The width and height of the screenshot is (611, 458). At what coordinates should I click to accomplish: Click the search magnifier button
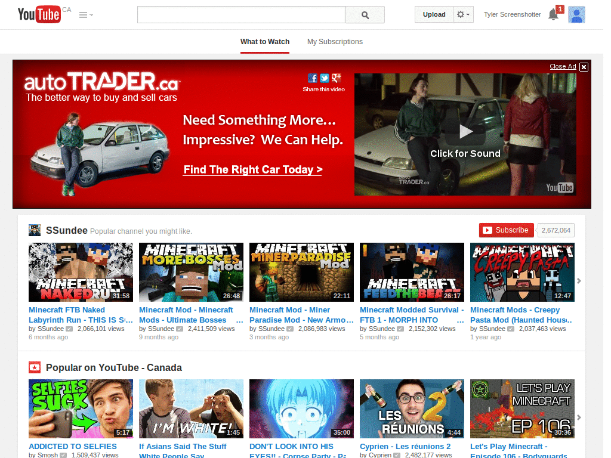365,15
